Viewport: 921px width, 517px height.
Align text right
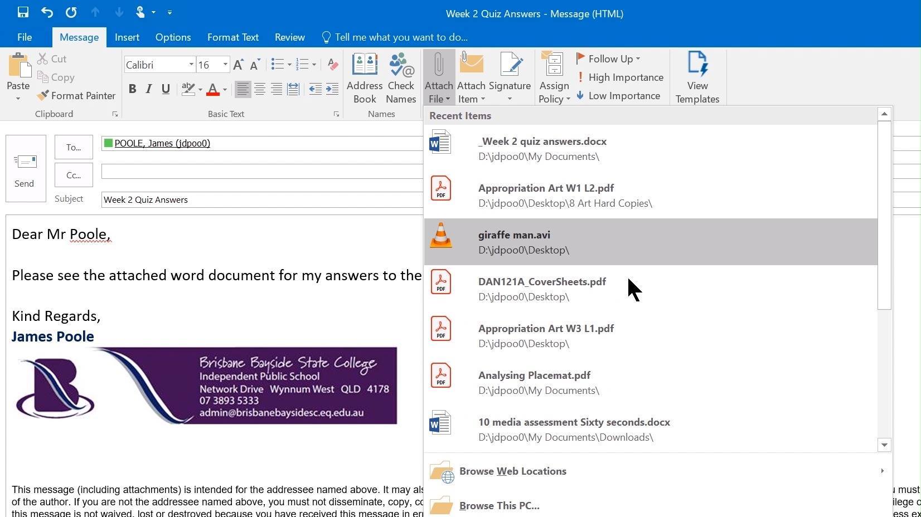[x=277, y=89]
